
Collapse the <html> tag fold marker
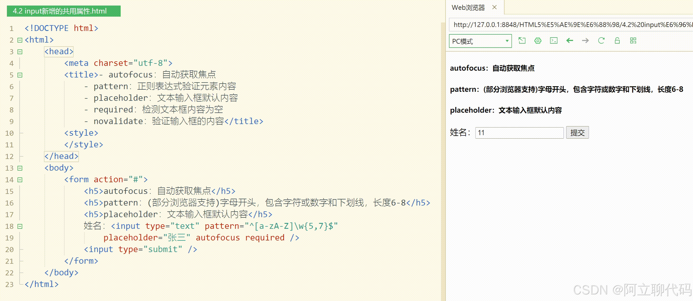pyautogui.click(x=20, y=40)
